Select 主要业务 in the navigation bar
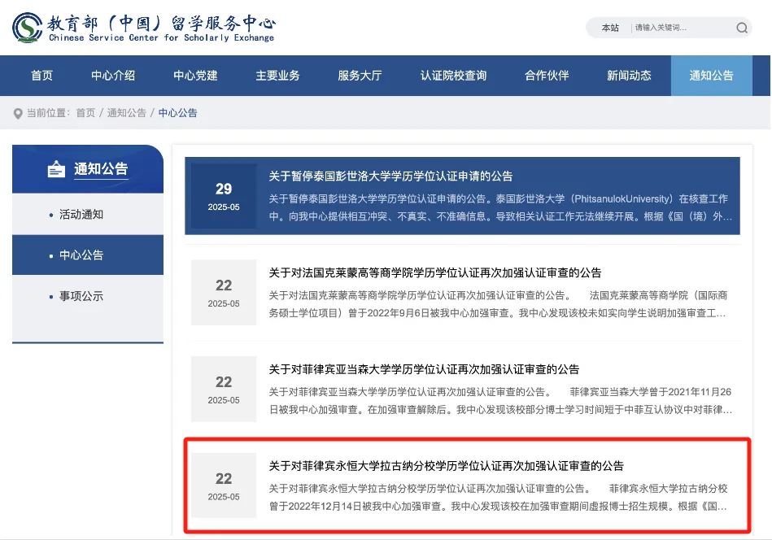The height and width of the screenshot is (540, 772). [277, 76]
